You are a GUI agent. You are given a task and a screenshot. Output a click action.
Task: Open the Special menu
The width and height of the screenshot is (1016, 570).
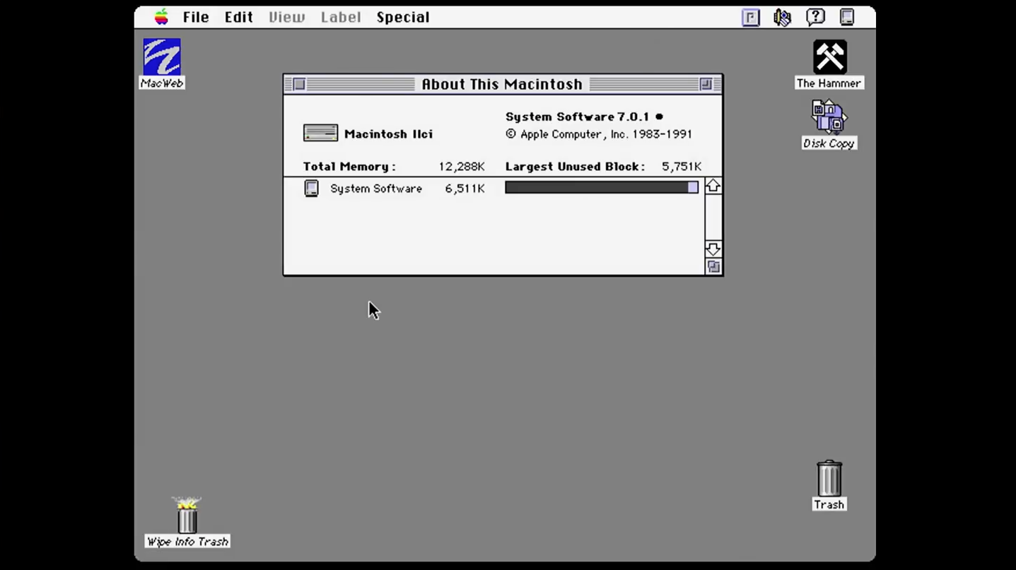[x=403, y=17]
